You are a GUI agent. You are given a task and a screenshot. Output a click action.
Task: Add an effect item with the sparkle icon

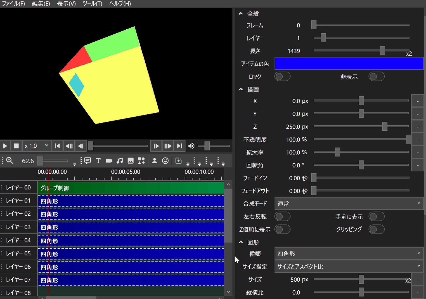pyautogui.click(x=178, y=161)
